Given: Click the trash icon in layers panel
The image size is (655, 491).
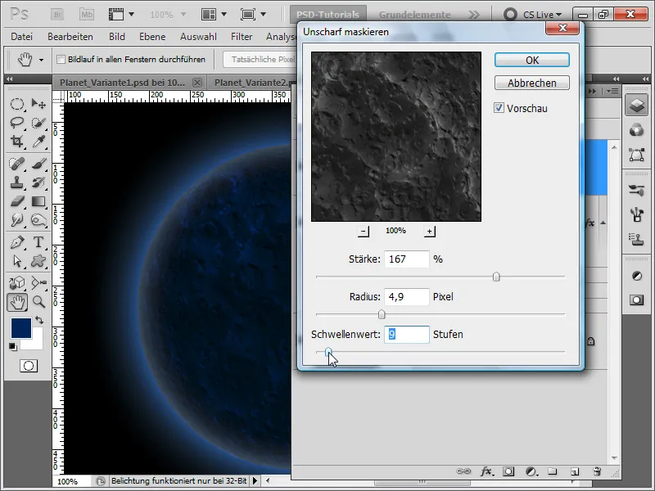Looking at the screenshot, I should click(598, 471).
